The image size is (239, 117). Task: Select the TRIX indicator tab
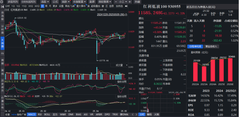[115, 114]
